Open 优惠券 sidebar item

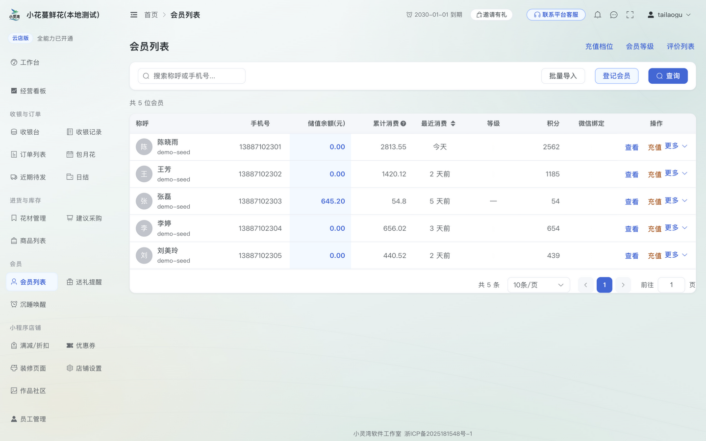[81, 345]
